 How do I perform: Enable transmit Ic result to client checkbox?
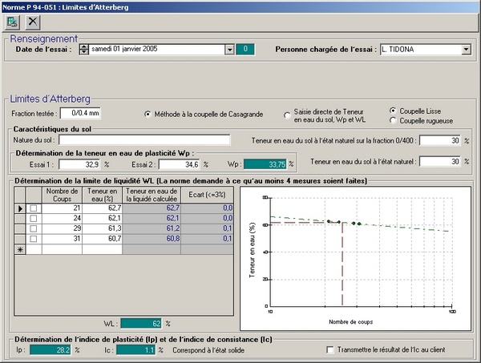[x=331, y=349]
